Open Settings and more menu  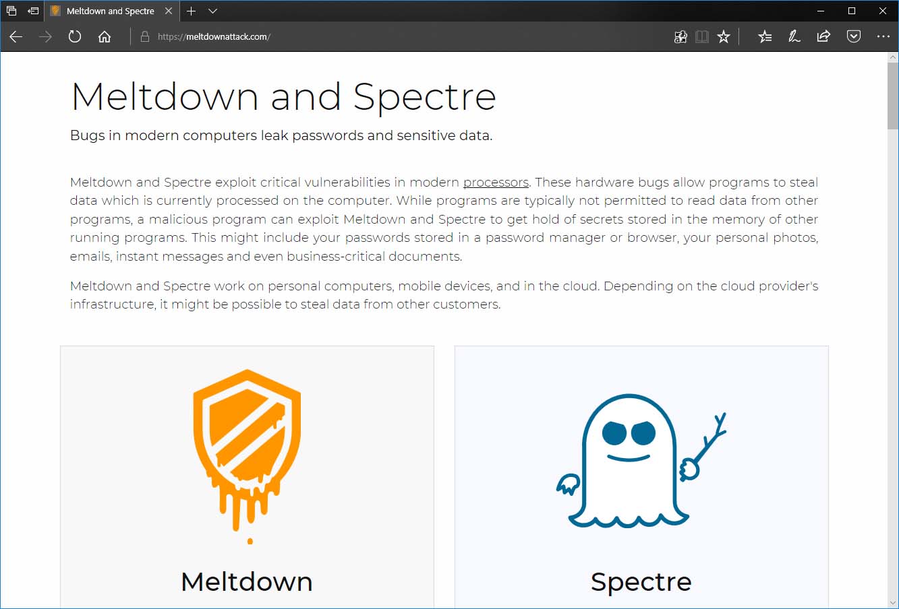coord(883,37)
